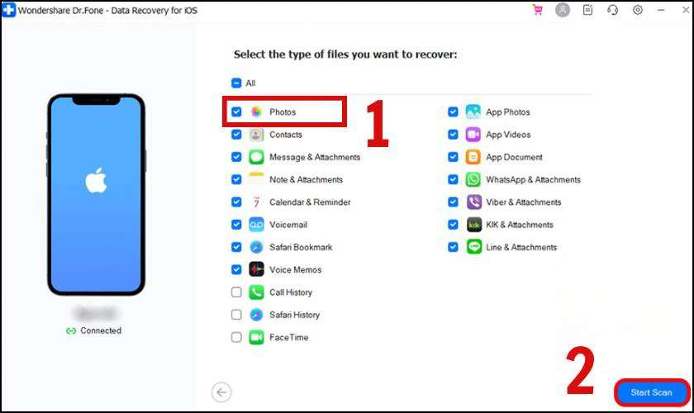Go back with the arrow button
This screenshot has width=694, height=413.
point(221,392)
